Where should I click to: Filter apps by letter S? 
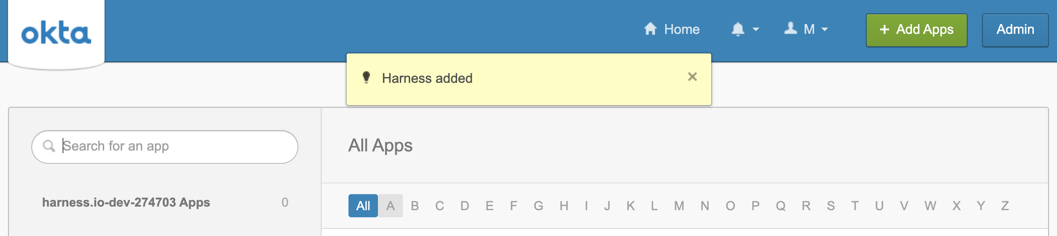click(x=831, y=206)
